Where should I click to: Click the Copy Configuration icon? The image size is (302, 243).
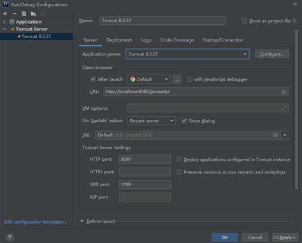pyautogui.click(x=24, y=14)
